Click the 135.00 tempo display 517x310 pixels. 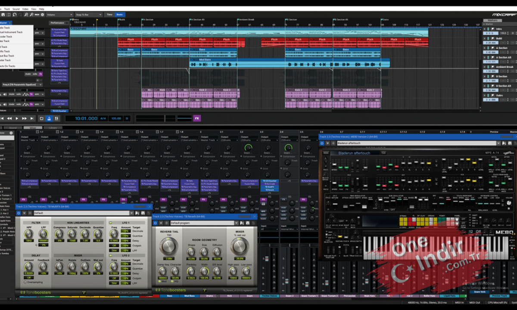click(x=116, y=118)
